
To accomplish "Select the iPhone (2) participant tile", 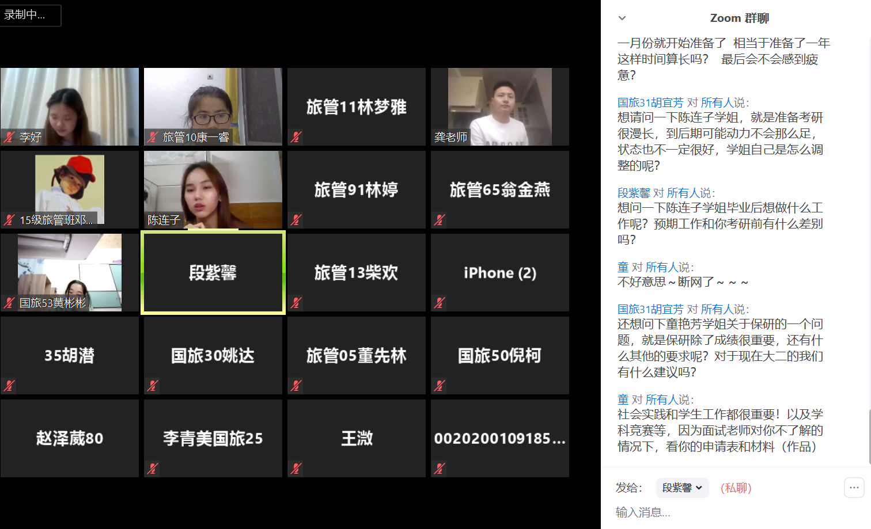I will pyautogui.click(x=500, y=272).
